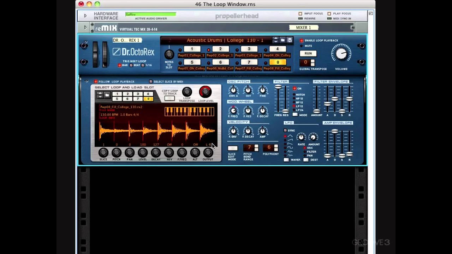Screen dimensions: 452x254
Task: Turn the Rev knob
Action: [x=169, y=152]
